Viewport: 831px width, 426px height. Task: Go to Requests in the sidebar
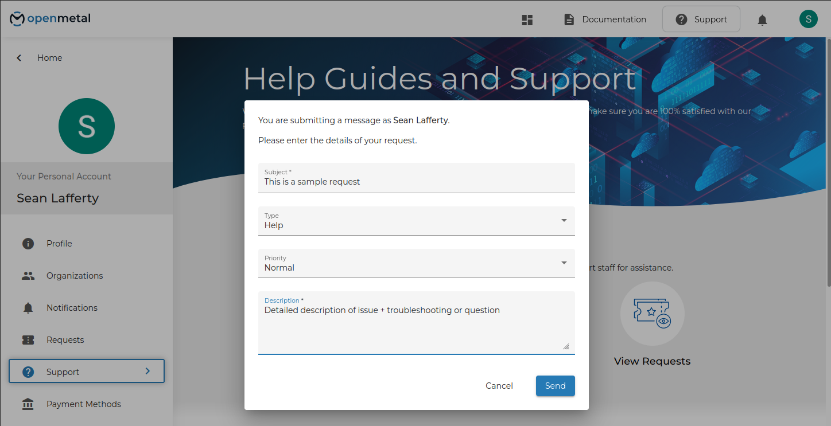point(65,340)
